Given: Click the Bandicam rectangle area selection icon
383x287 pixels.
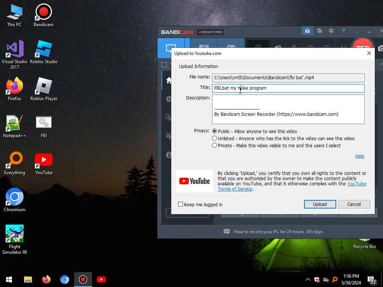Looking at the screenshot, I should coord(164,65).
